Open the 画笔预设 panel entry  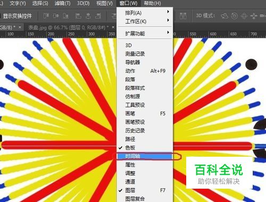145,122
